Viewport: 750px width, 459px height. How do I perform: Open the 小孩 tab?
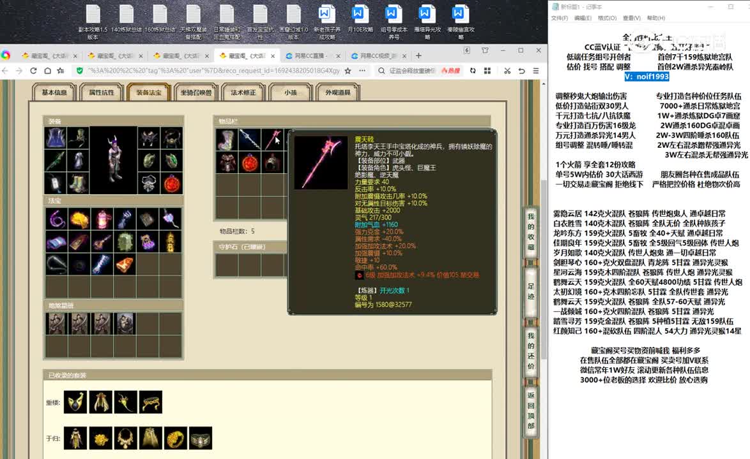click(290, 92)
